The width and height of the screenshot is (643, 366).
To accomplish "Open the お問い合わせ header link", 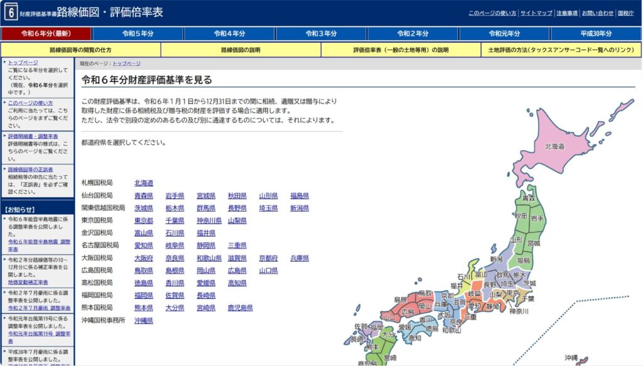I will click(x=597, y=13).
